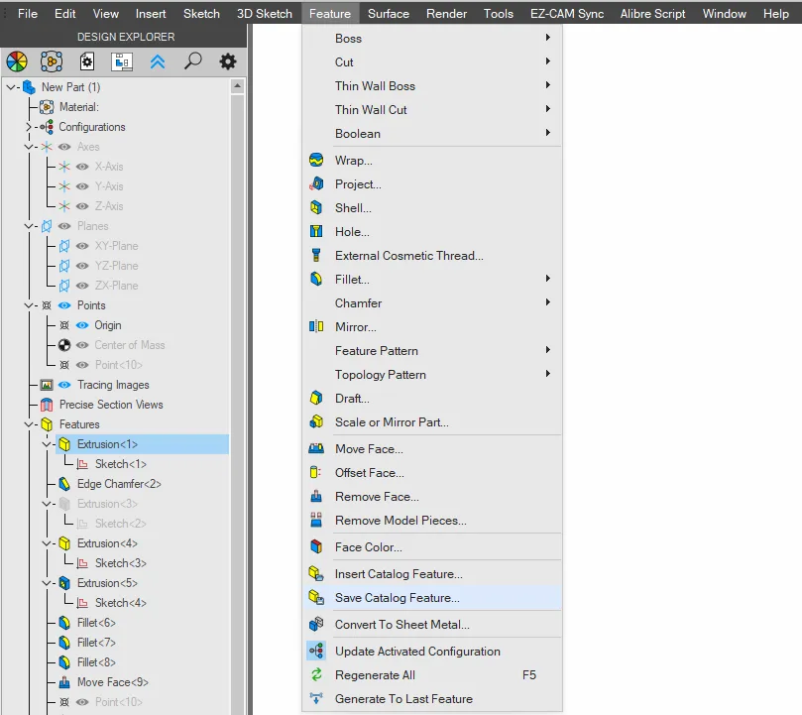This screenshot has width=802, height=715.
Task: Click the color wheel icon in Design Explorer
Action: [x=17, y=61]
